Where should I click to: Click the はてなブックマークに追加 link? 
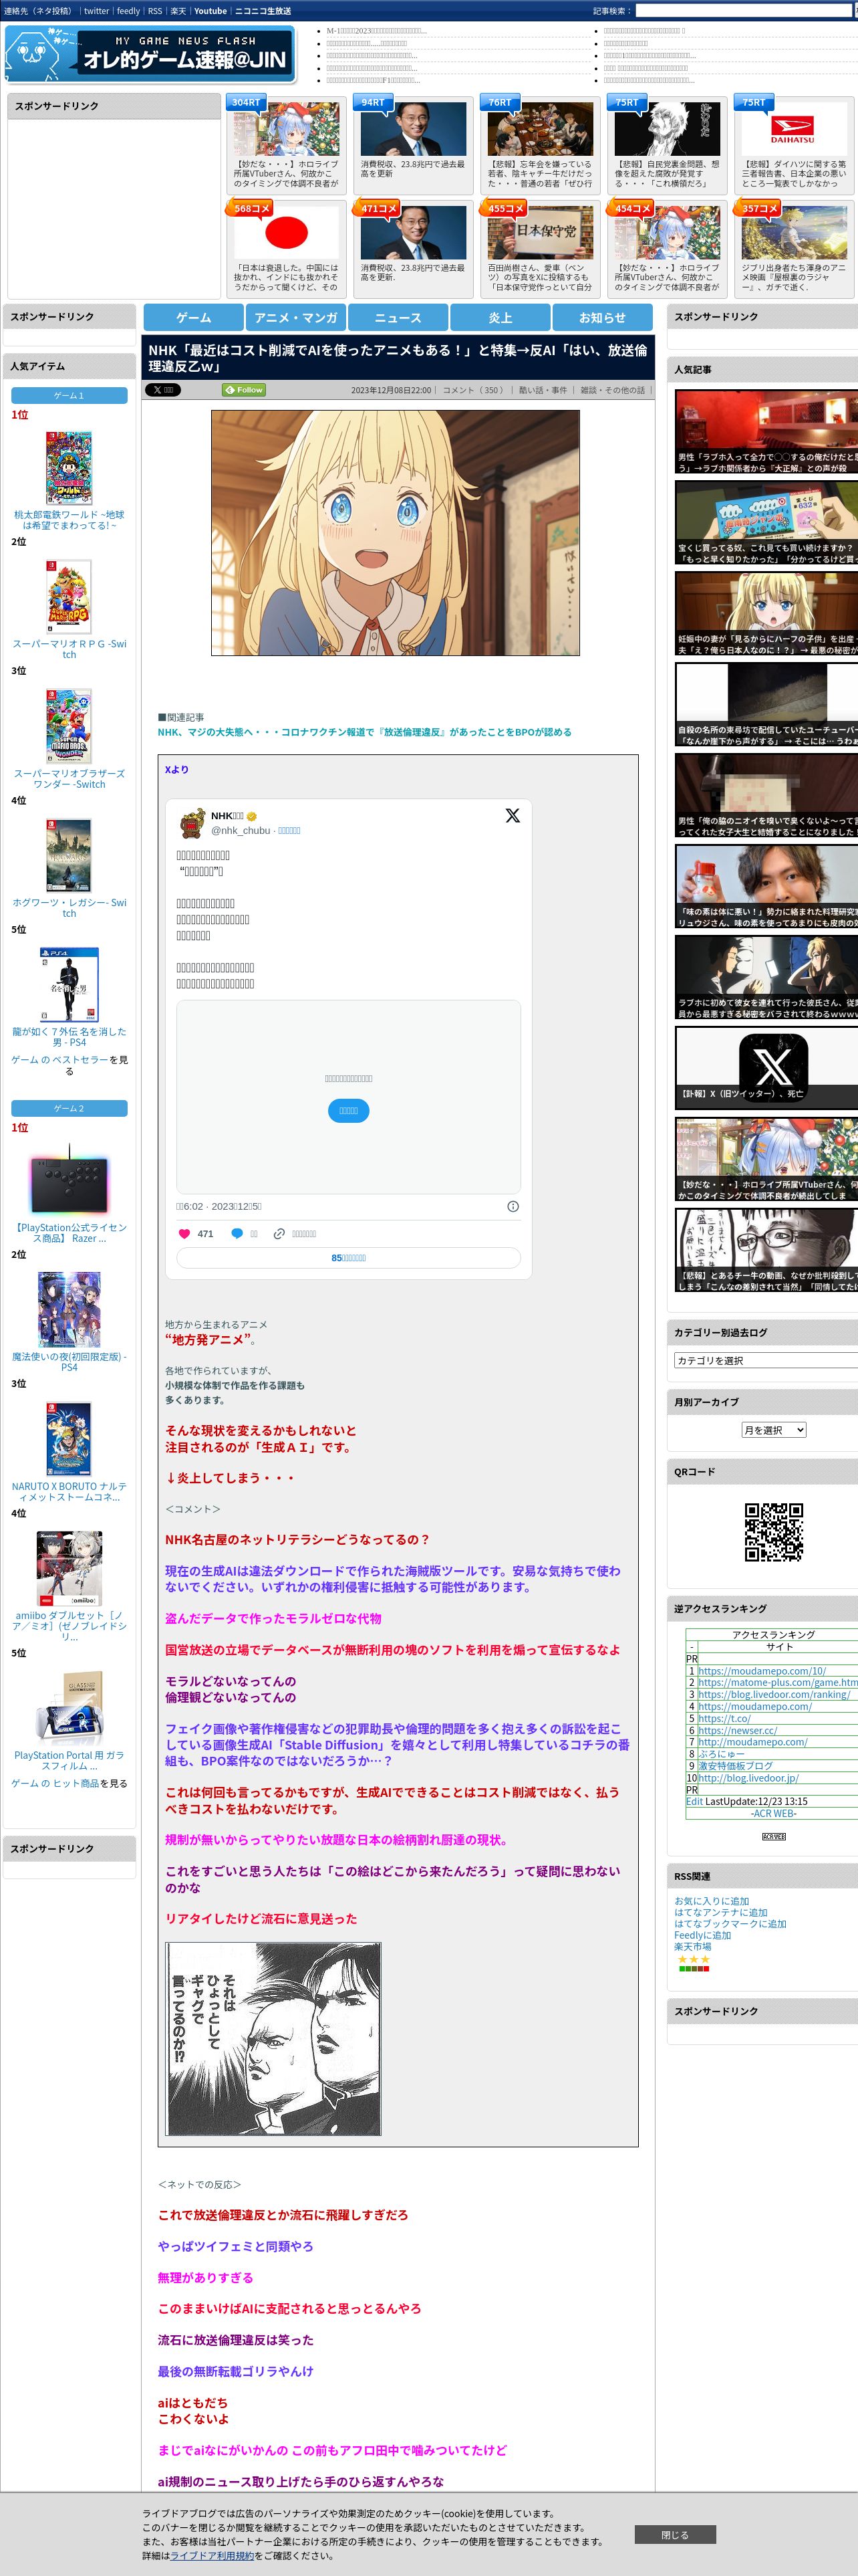click(x=730, y=1924)
